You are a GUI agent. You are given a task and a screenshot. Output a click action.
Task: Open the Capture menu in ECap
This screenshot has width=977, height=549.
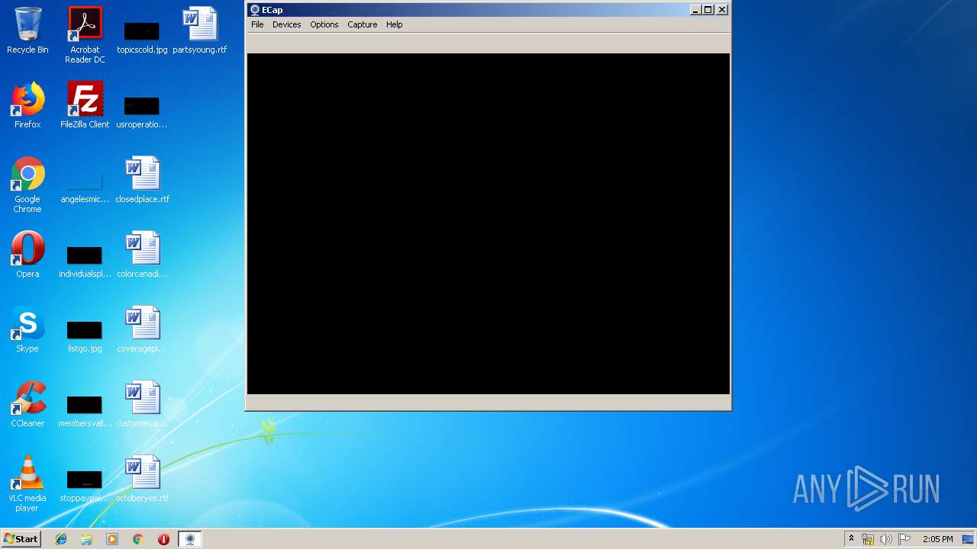pos(362,24)
